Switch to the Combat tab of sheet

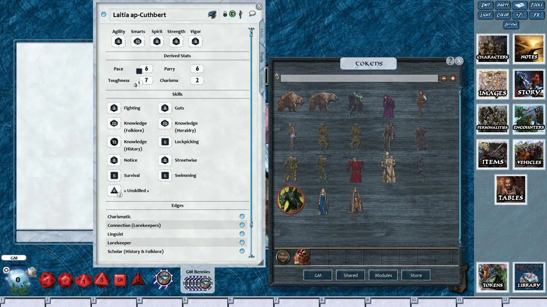coord(262,81)
